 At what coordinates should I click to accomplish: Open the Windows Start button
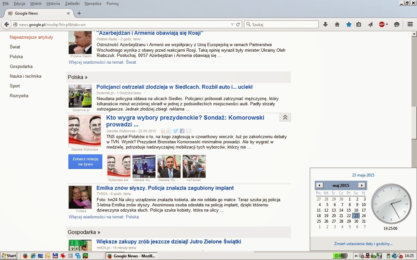click(9, 256)
